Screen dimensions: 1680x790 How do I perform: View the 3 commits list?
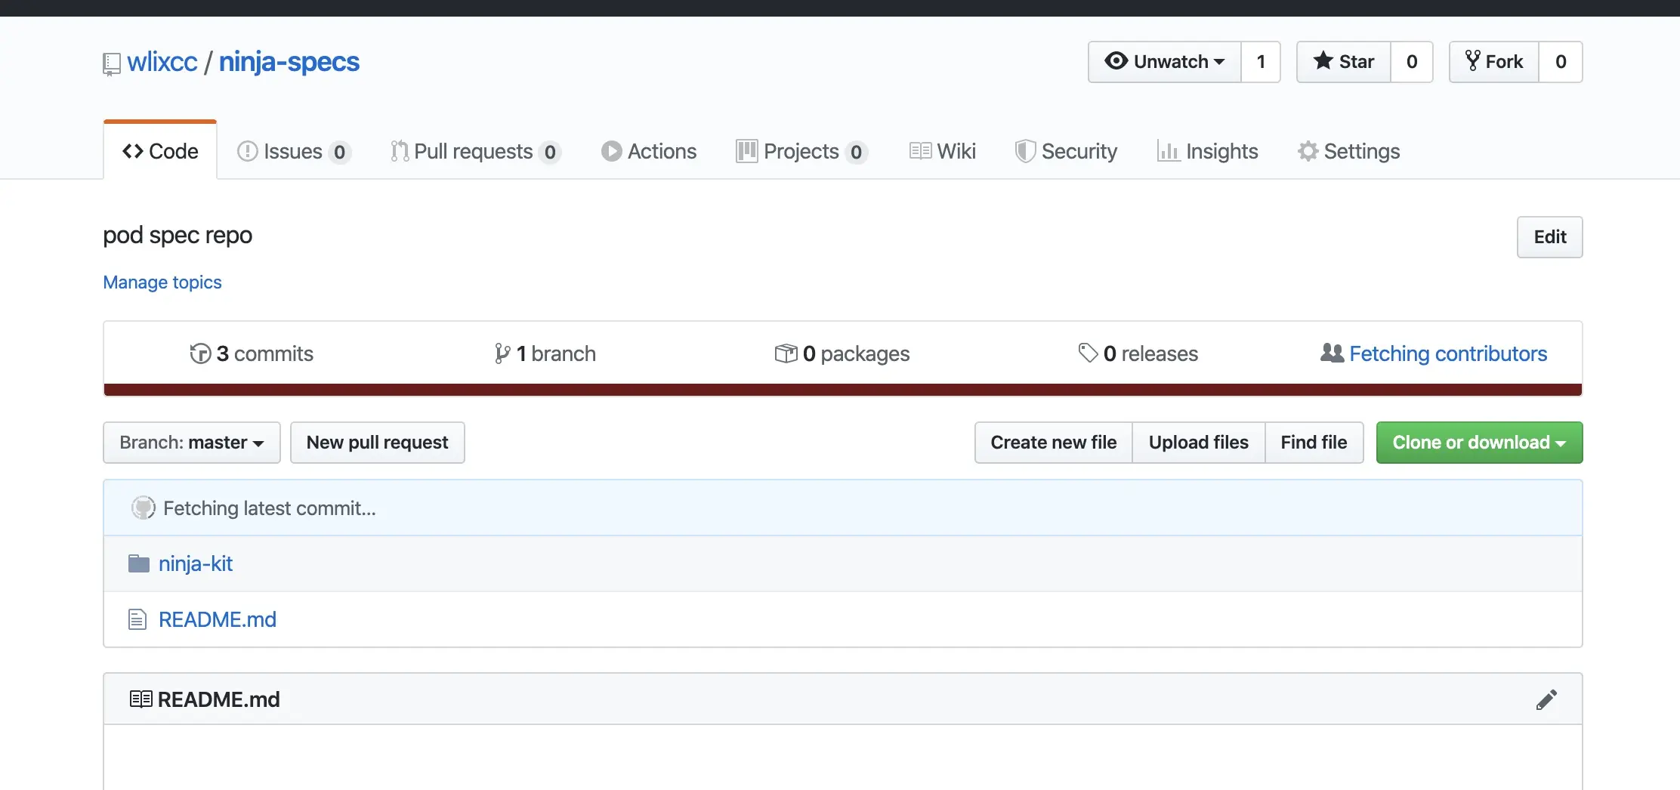coord(252,353)
